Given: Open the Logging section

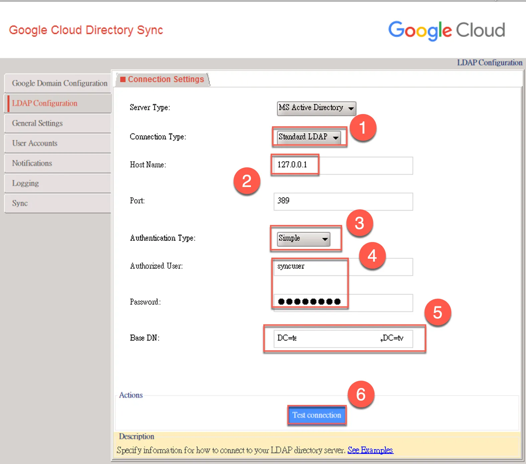Looking at the screenshot, I should pyautogui.click(x=58, y=183).
